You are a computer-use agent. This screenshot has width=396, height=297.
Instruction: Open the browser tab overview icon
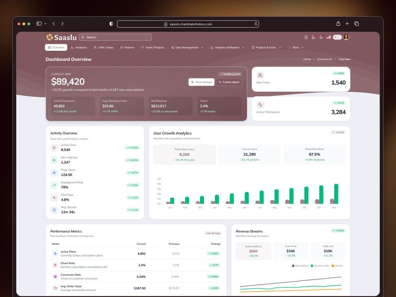356,23
